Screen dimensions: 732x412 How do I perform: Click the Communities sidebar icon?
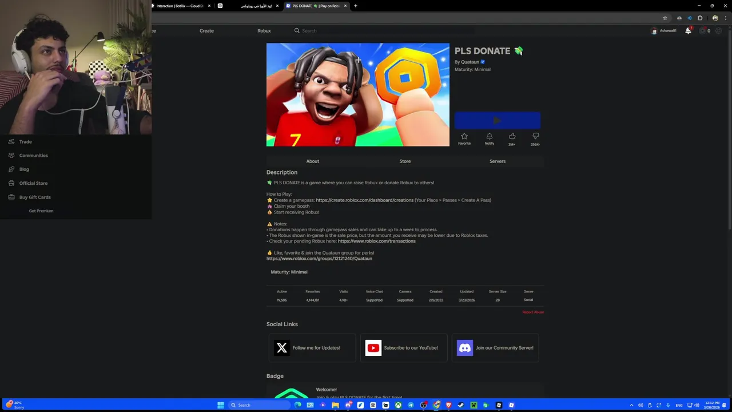[x=11, y=156]
